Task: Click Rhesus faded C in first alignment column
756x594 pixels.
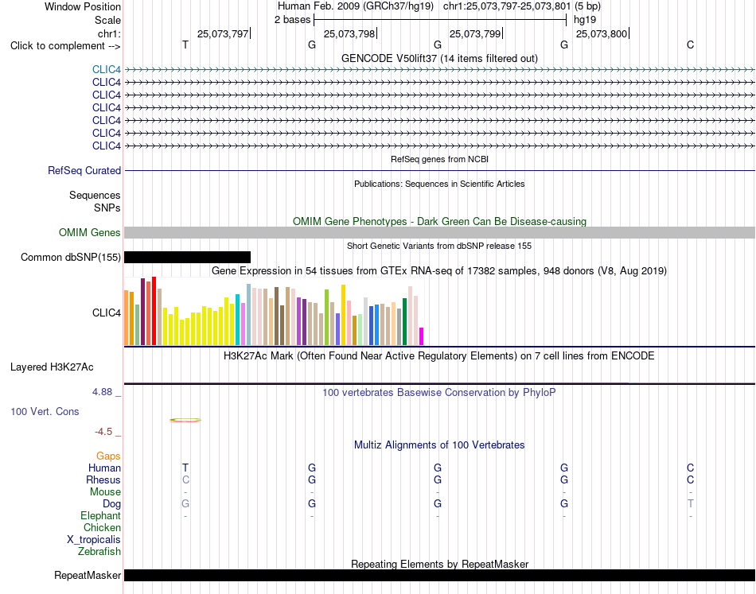Action: pos(185,479)
